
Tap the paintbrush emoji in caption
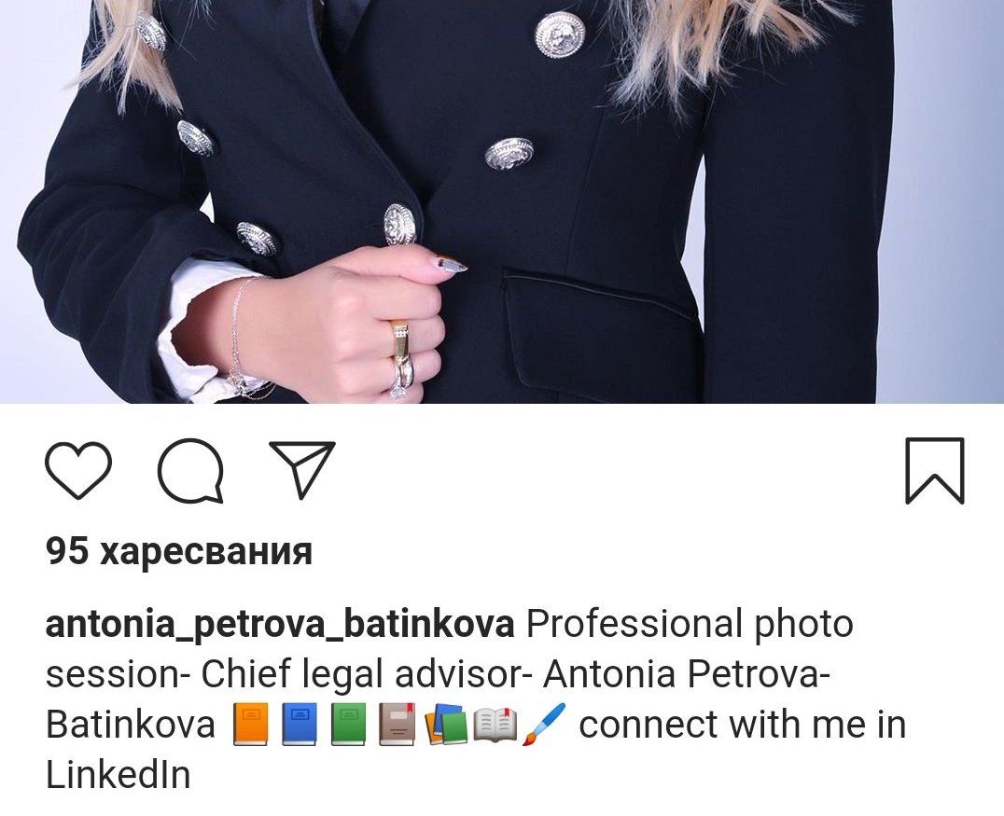(x=544, y=725)
